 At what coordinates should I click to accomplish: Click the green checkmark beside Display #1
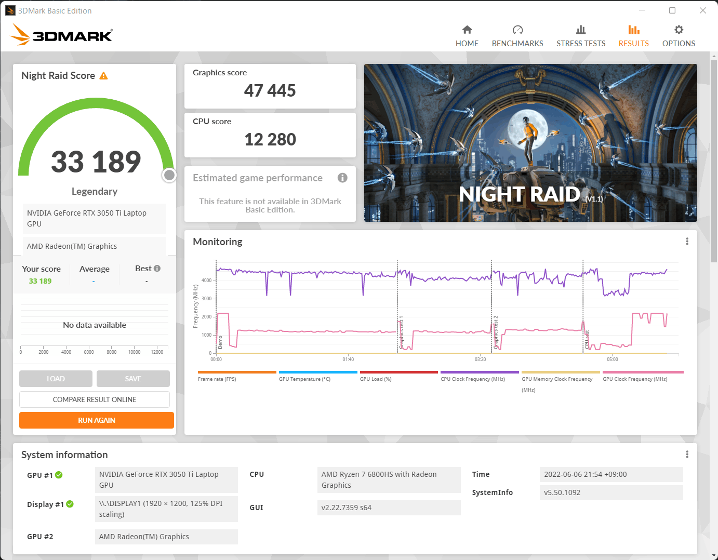coord(70,504)
